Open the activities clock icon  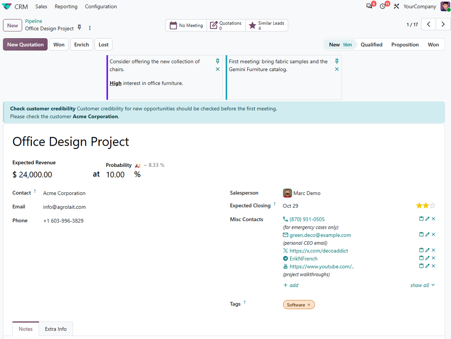point(382,6)
